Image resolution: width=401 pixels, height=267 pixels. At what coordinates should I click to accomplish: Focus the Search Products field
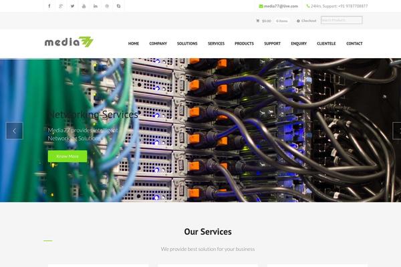[342, 20]
